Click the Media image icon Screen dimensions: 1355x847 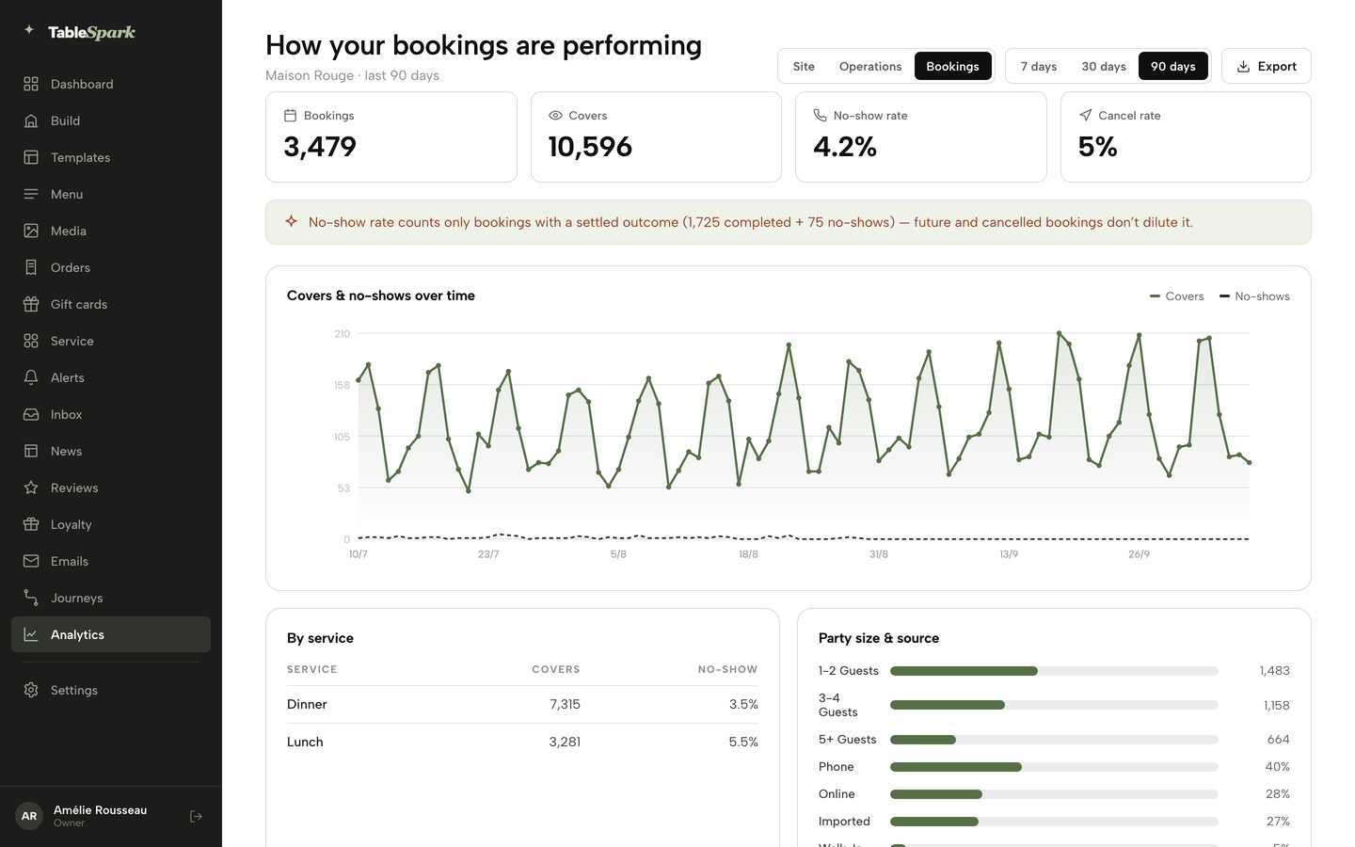pos(31,231)
